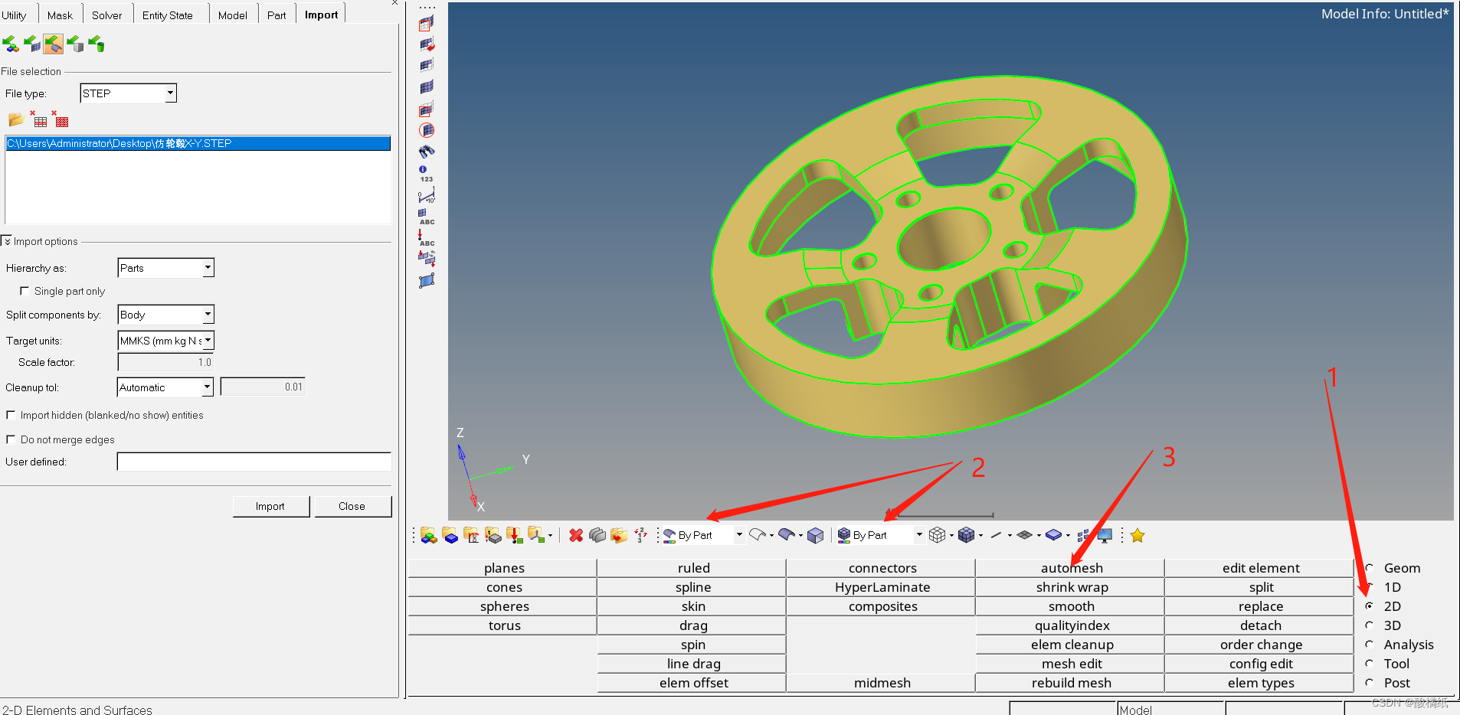The height and width of the screenshot is (715, 1460).
Task: Click the Import Solver Deck icon
Action: coord(31,44)
